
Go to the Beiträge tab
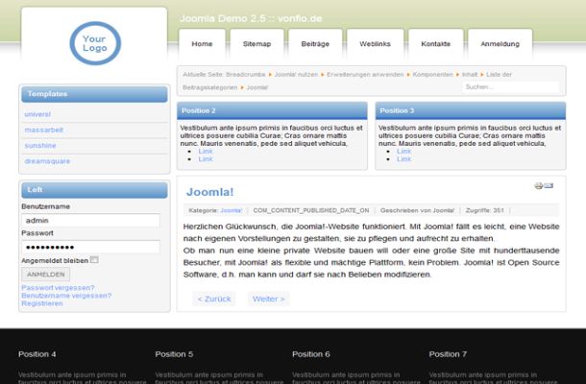(315, 44)
